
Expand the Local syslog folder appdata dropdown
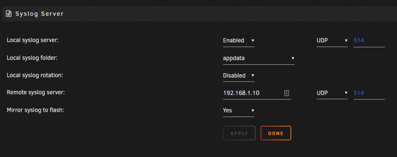[258, 58]
